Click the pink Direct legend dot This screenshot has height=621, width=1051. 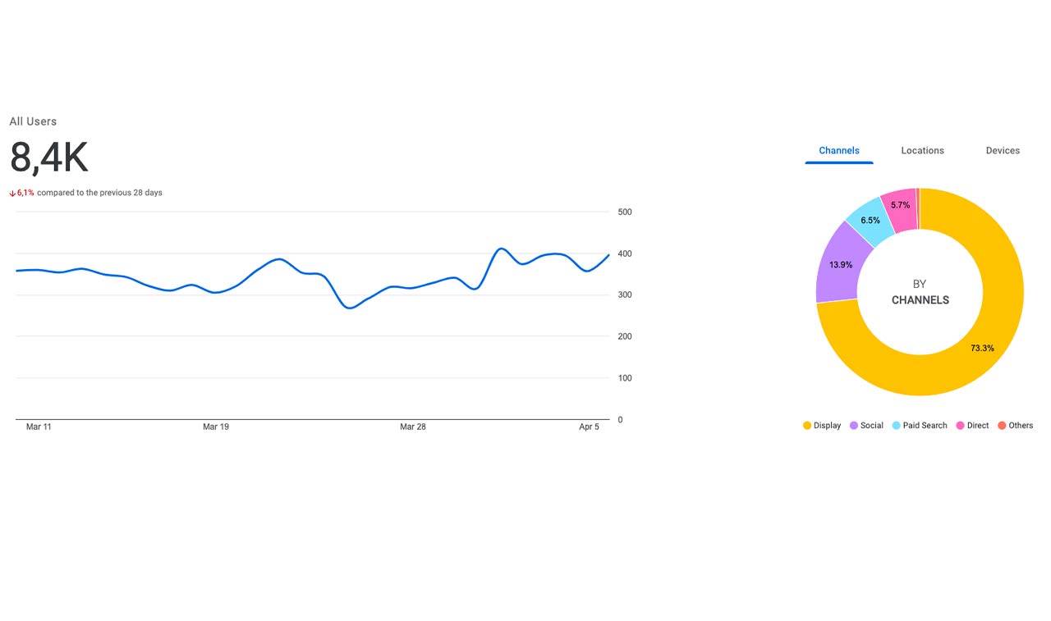[x=960, y=426]
